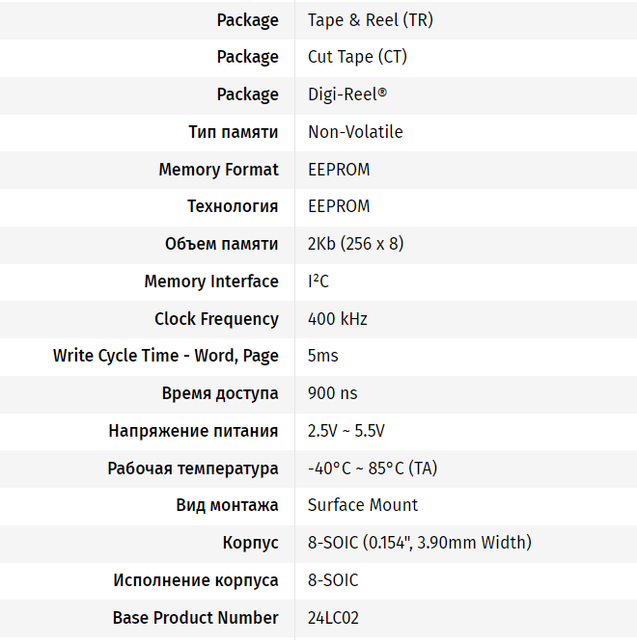Select the Memory Format label
This screenshot has height=643, width=637.
[x=218, y=170]
